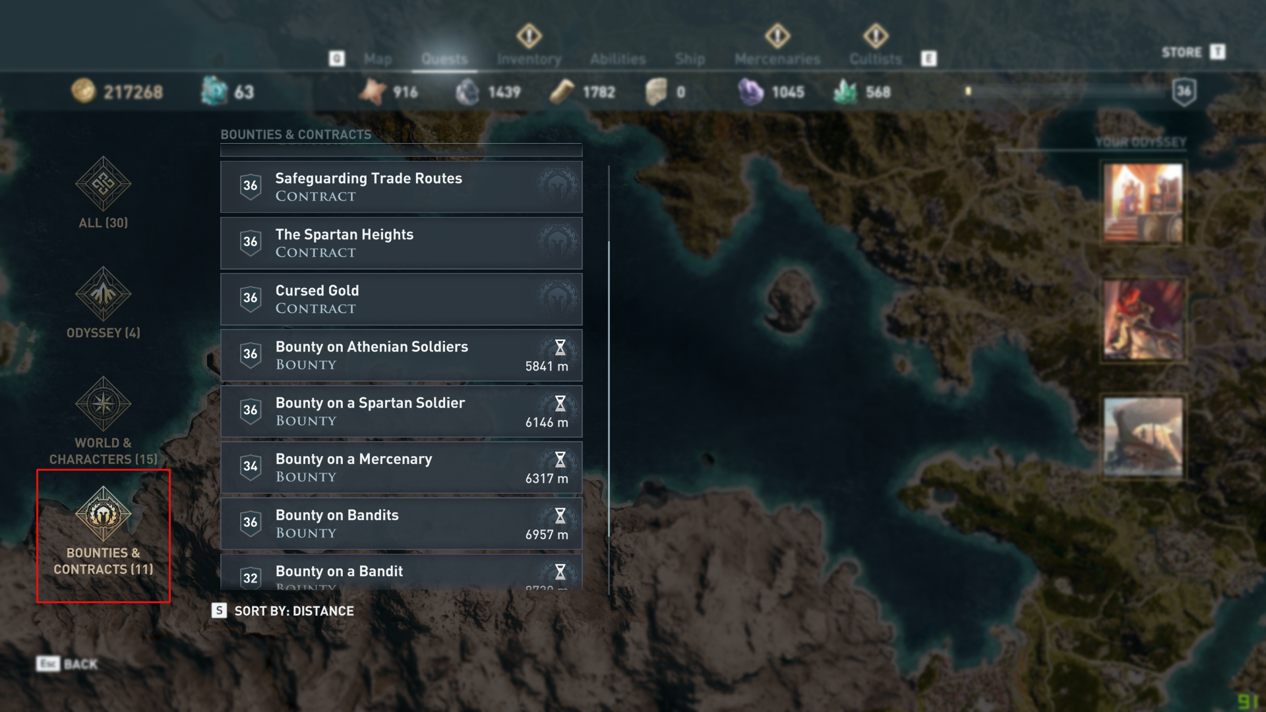
Task: Click the Bounties & Contracts helmet icon
Action: click(x=103, y=514)
